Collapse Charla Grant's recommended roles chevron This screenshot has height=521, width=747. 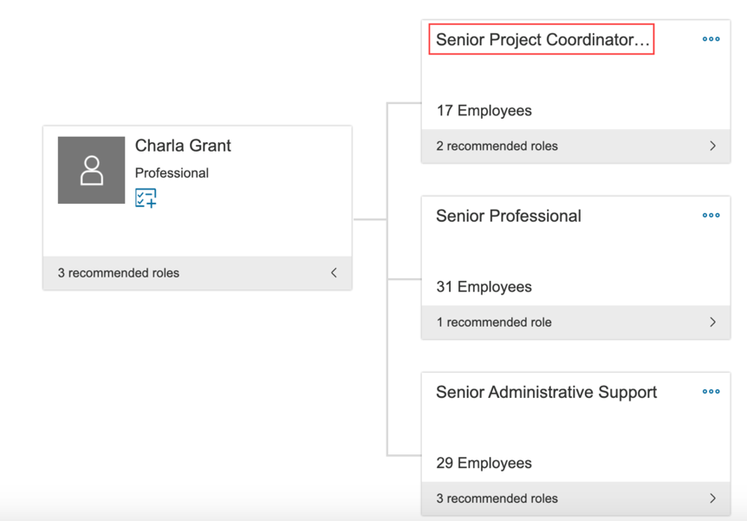coord(334,272)
